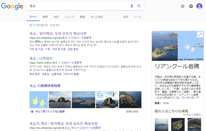This screenshot has width=206, height=131.
Task: Open knowledge panel aerial islands photo
Action: pyautogui.click(x=165, y=46)
